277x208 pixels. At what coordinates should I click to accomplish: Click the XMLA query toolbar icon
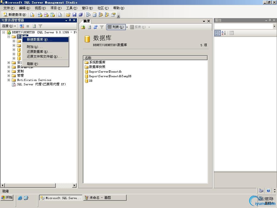[x=52, y=15]
